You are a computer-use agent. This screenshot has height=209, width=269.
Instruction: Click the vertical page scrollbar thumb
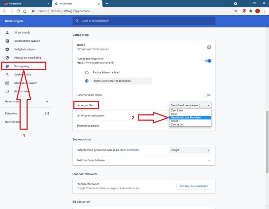point(267,142)
